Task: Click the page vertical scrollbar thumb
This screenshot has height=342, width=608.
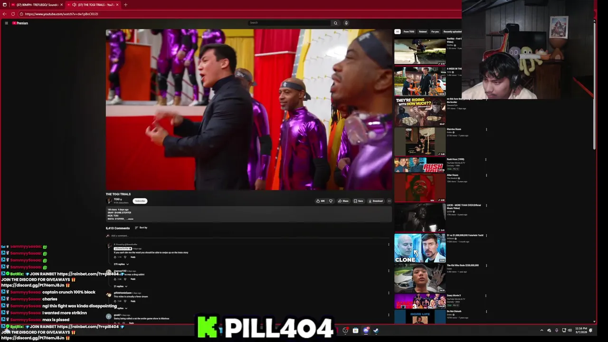Action: click(x=594, y=85)
